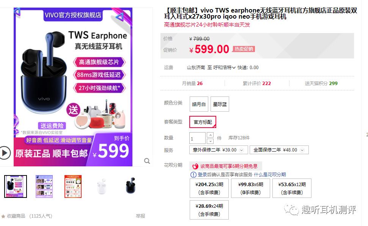This screenshot has height=226, width=368.
Task: Expand 全面保修二年 service dropdown
Action: point(279,150)
